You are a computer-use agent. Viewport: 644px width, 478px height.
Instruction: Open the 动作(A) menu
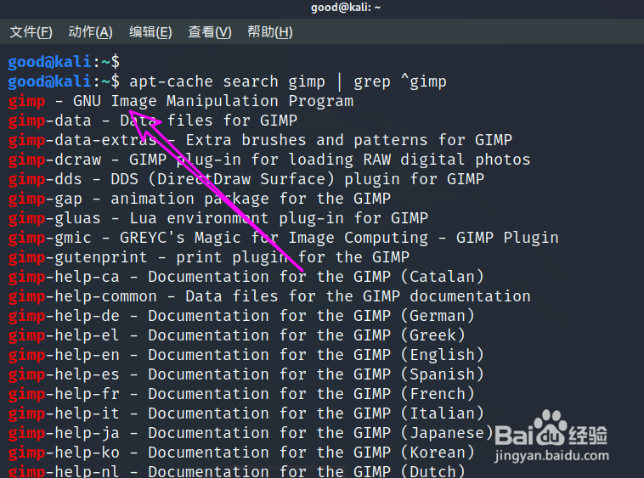pos(90,32)
